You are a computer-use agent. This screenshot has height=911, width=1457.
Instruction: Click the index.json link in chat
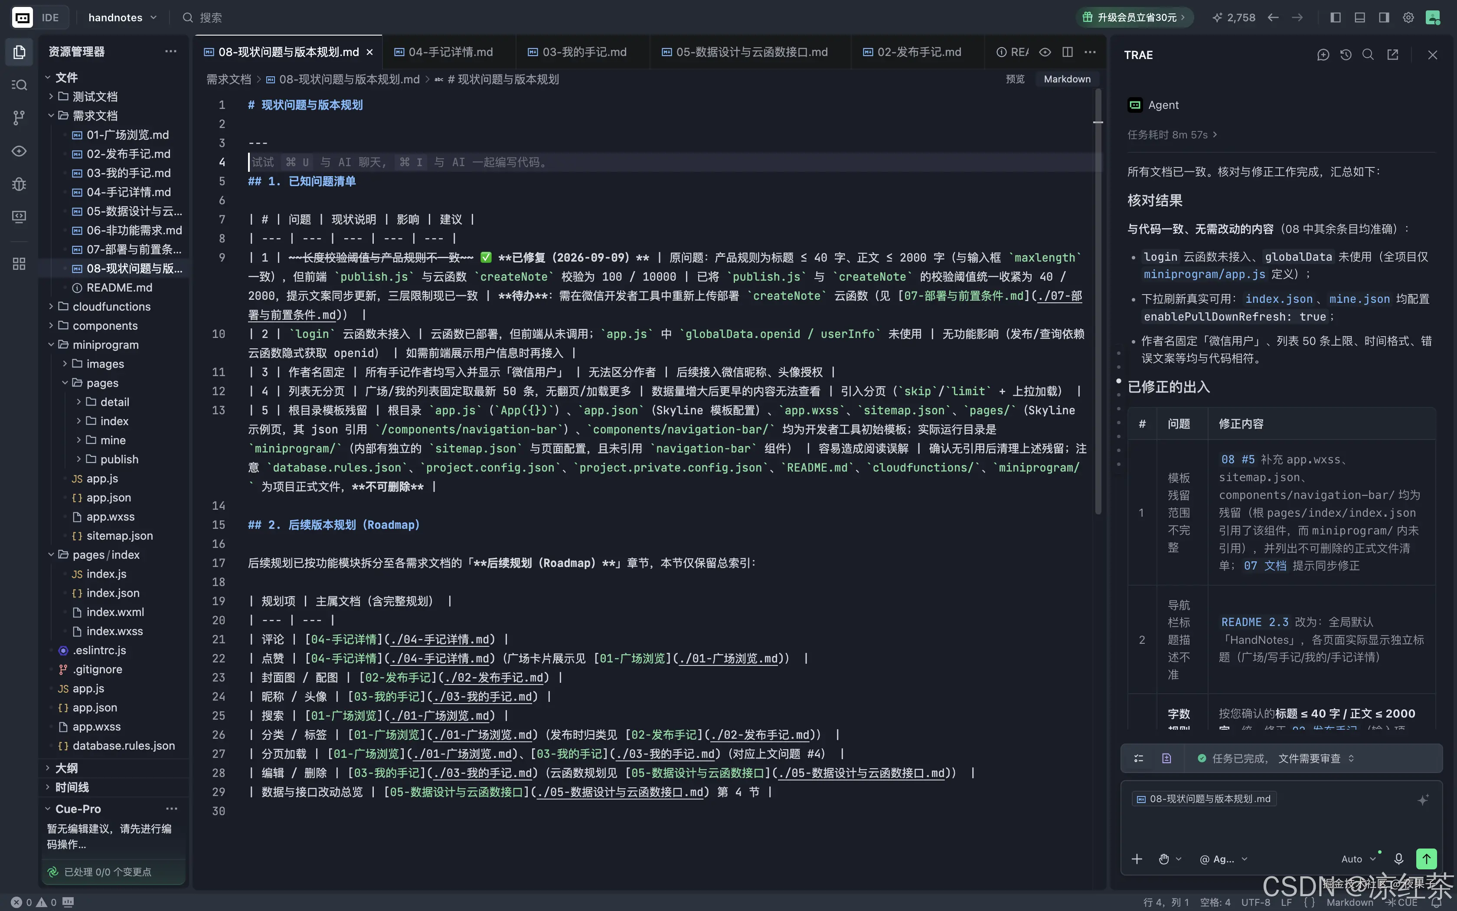(x=1279, y=299)
